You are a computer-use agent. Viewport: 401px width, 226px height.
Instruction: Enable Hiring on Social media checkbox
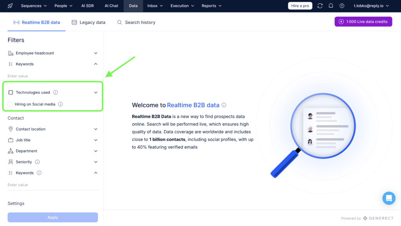pyautogui.click(x=10, y=104)
